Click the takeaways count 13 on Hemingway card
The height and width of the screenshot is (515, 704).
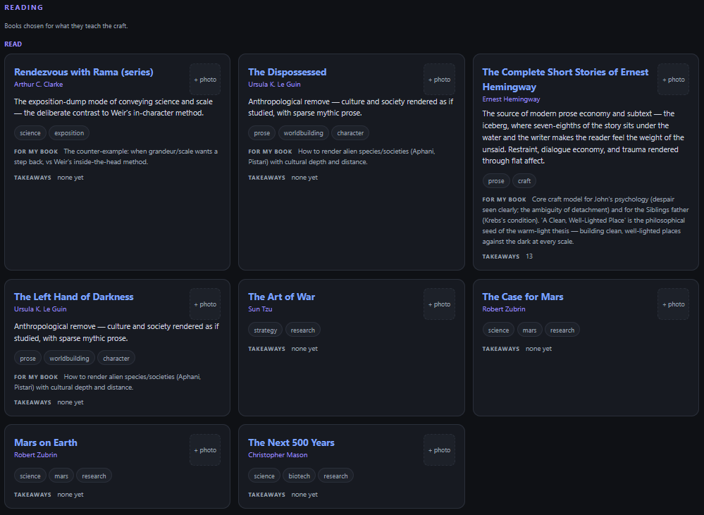(529, 256)
